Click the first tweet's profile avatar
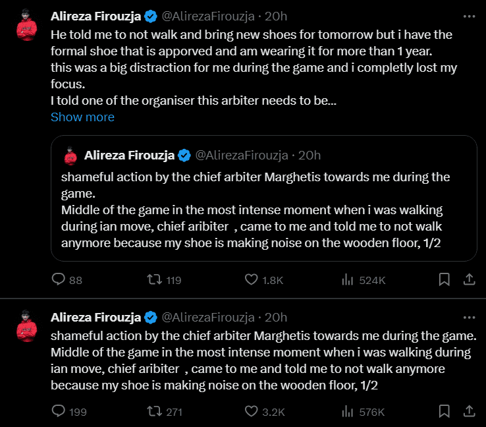The image size is (486, 427). click(x=26, y=25)
